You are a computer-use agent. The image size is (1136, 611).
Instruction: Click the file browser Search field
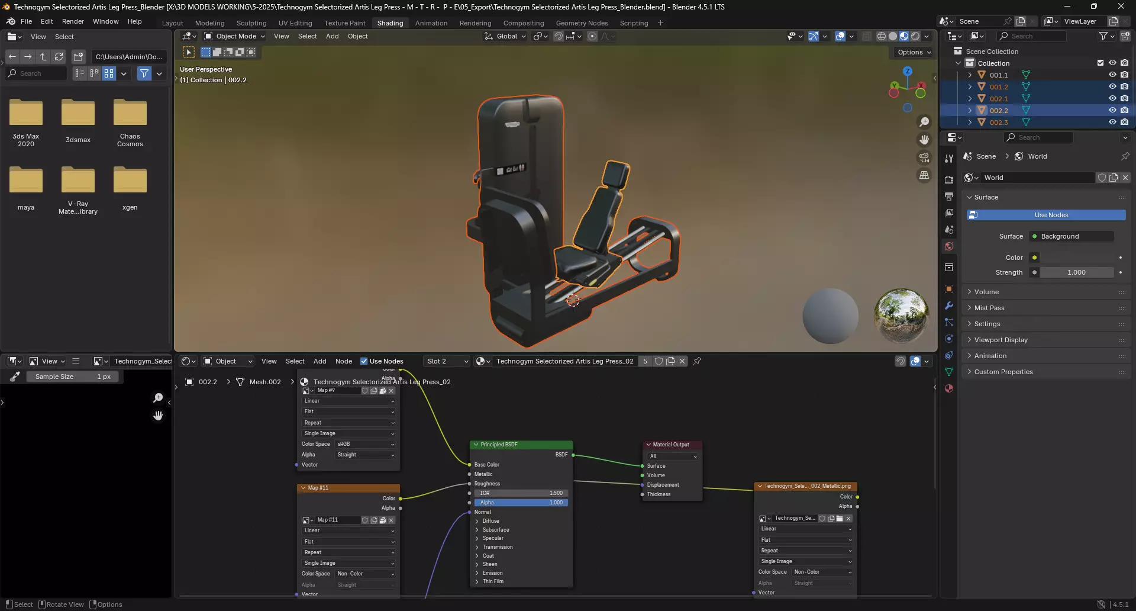click(37, 73)
